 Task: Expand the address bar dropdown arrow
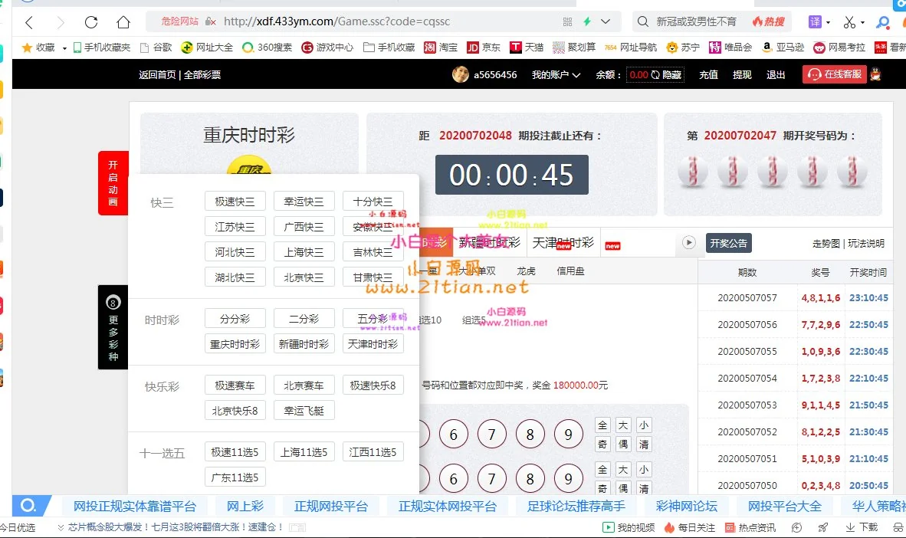(606, 22)
